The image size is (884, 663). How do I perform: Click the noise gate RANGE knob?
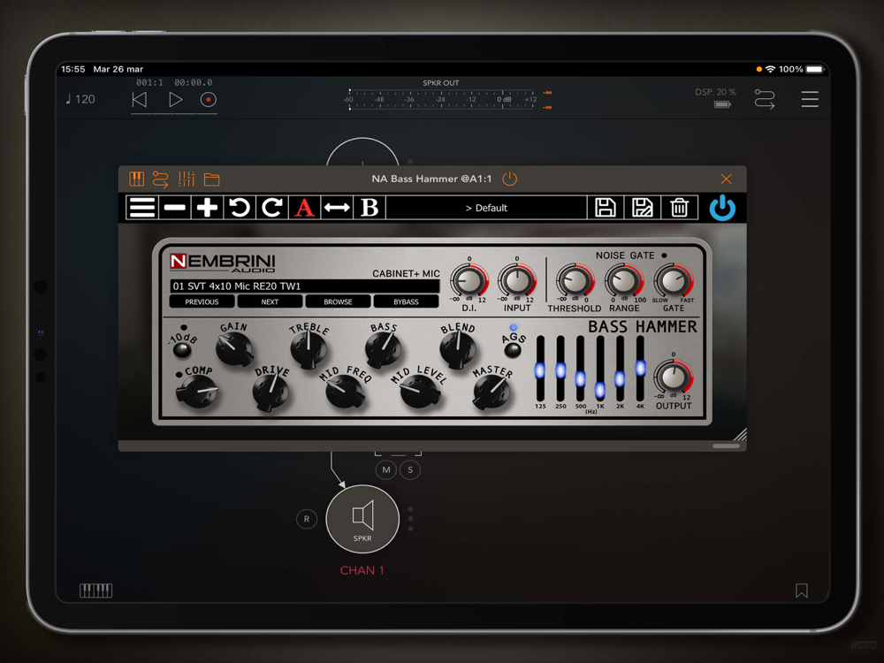tap(623, 280)
